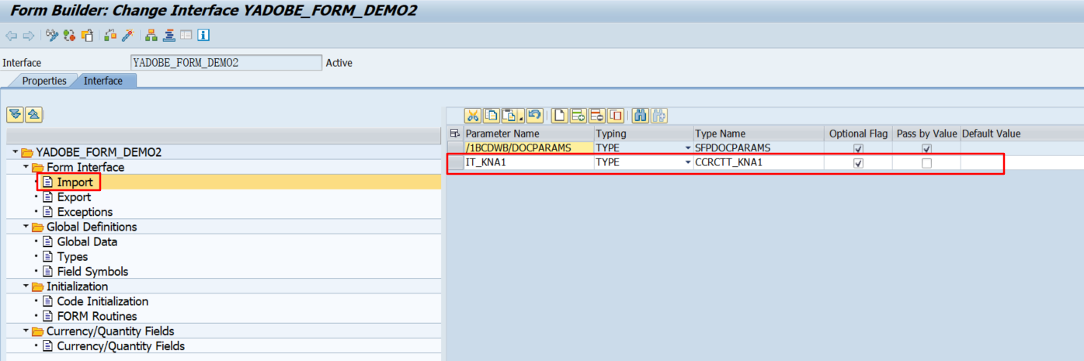Click the blue information icon
The height and width of the screenshot is (361, 1084).
[203, 36]
